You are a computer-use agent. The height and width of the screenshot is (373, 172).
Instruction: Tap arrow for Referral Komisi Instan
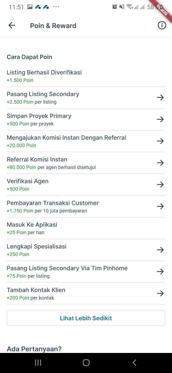(160, 163)
